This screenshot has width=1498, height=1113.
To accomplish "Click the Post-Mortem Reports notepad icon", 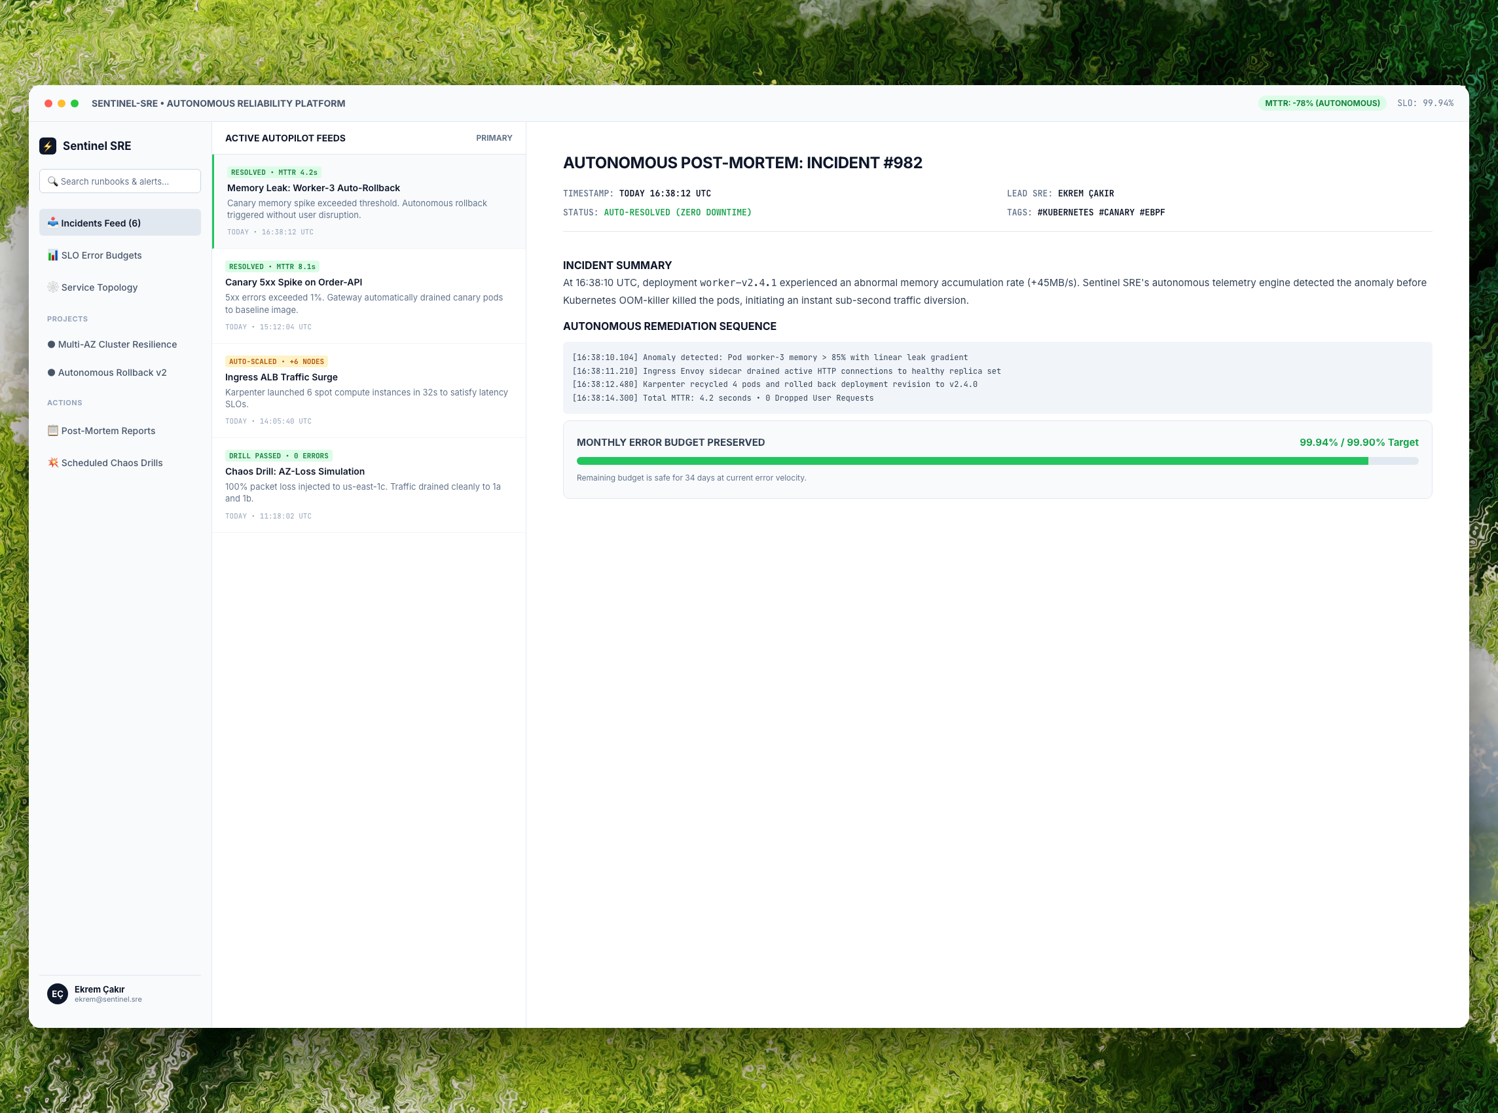I will click(x=52, y=431).
